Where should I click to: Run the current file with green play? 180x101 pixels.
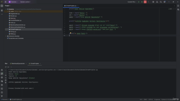click(x=139, y=2)
